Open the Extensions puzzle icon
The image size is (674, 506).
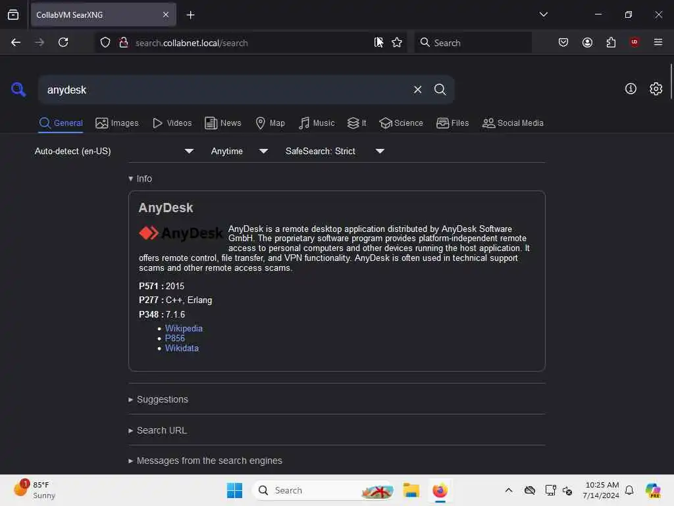pyautogui.click(x=611, y=42)
